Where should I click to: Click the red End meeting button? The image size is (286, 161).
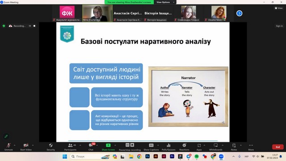coord(278,147)
